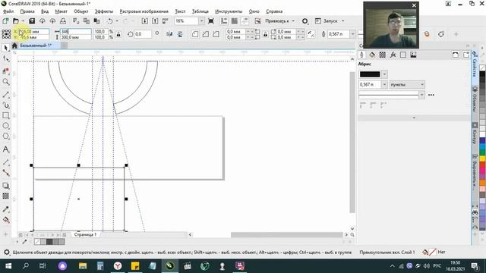Mirror selected object vertically
The image size is (486, 273).
click(x=180, y=34)
